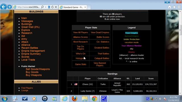
Task: Open the Research link
Action: (x=27, y=33)
